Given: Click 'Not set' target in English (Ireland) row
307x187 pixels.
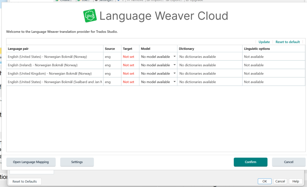Looking at the screenshot, I should click(128, 65).
